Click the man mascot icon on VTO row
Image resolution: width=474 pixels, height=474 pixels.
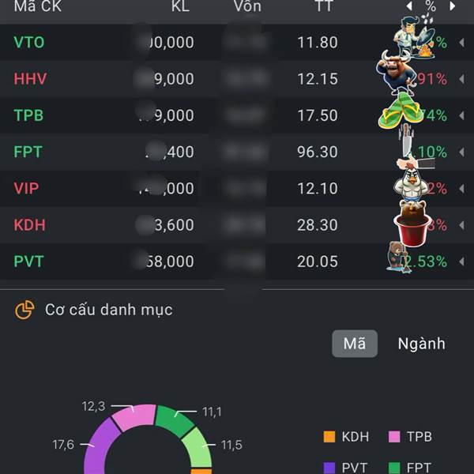pos(412,37)
